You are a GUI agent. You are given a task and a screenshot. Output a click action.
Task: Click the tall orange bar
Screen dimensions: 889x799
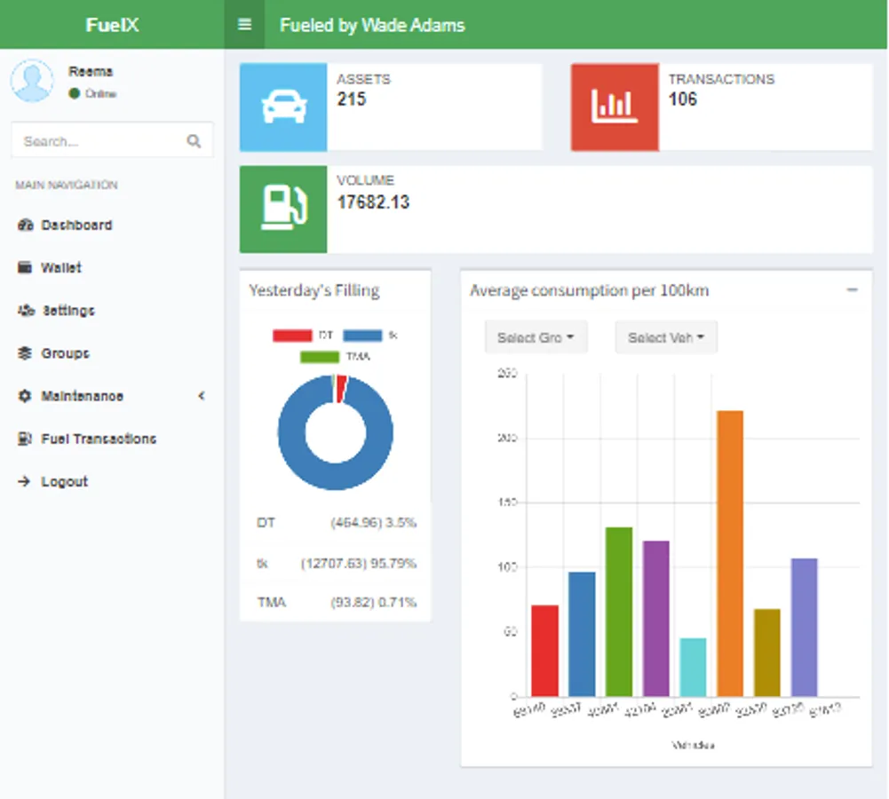(730, 554)
